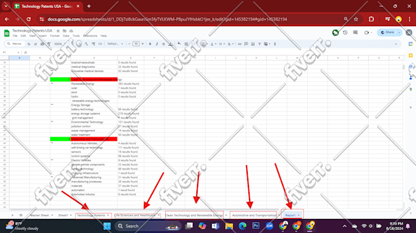The image size is (416, 233).
Task: Open the Google account avatar
Action: (x=409, y=32)
